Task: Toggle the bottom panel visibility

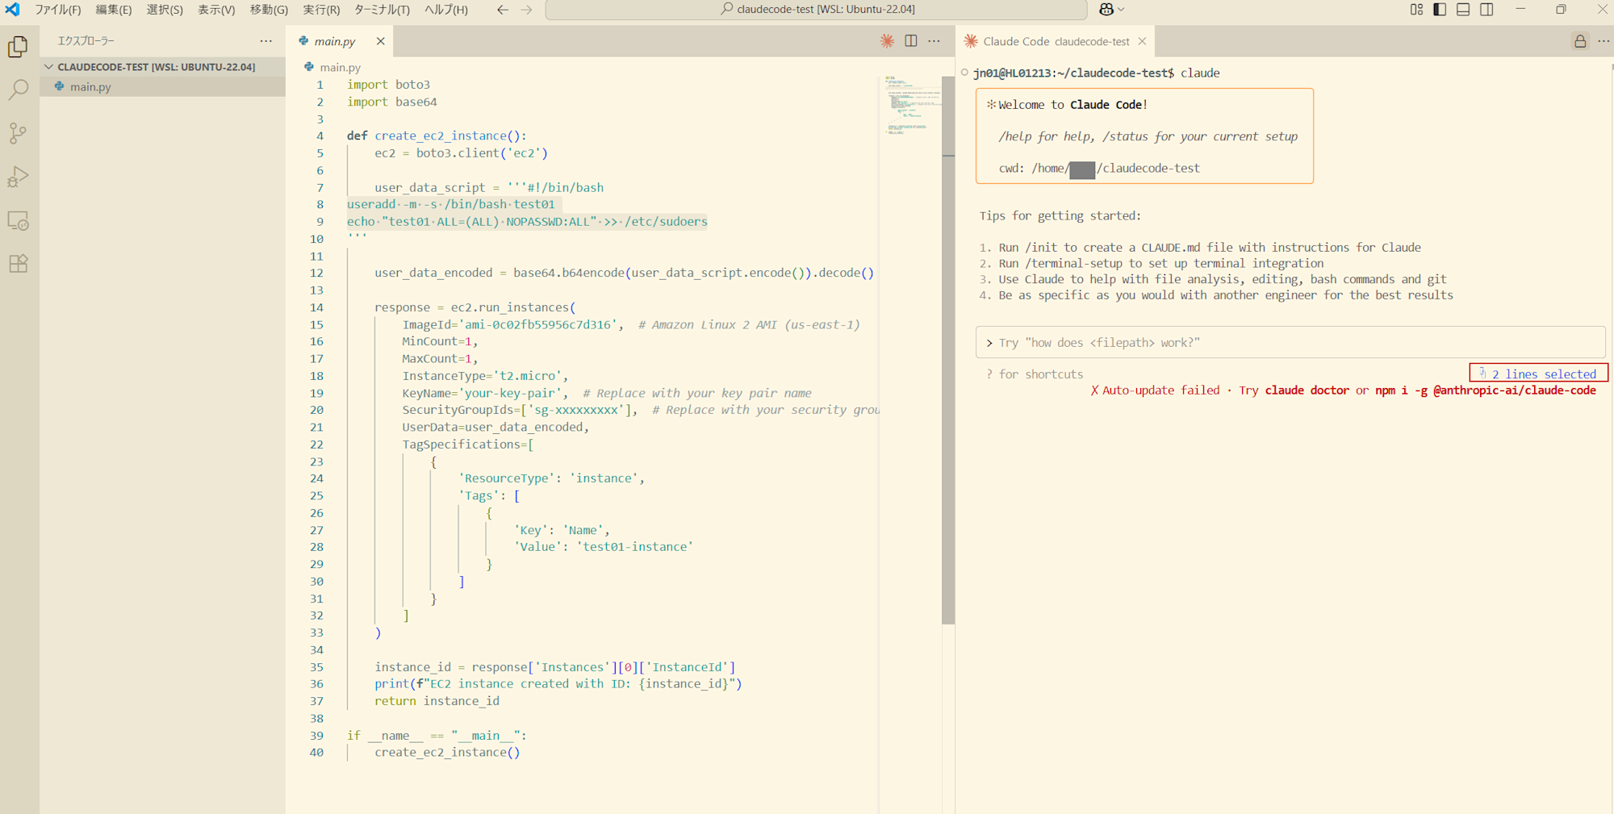Action: pyautogui.click(x=1463, y=10)
